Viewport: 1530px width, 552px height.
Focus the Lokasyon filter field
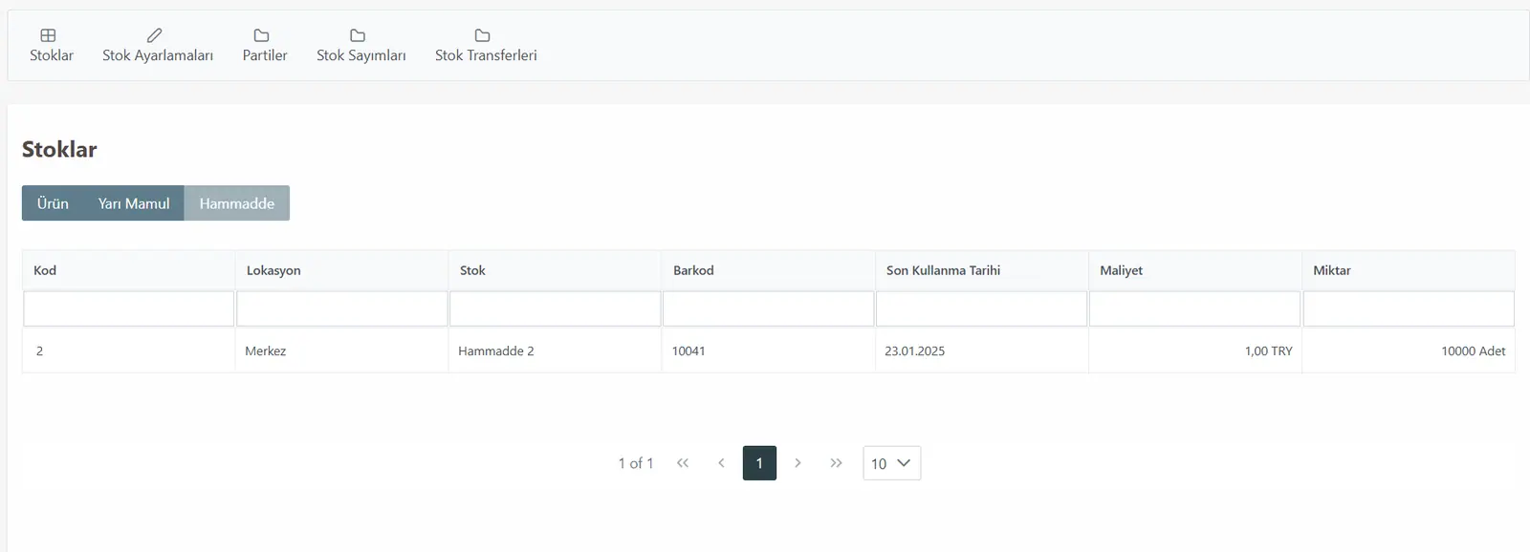click(x=342, y=309)
